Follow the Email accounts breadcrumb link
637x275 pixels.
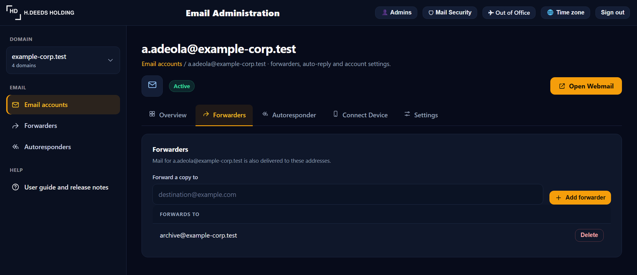tap(162, 64)
